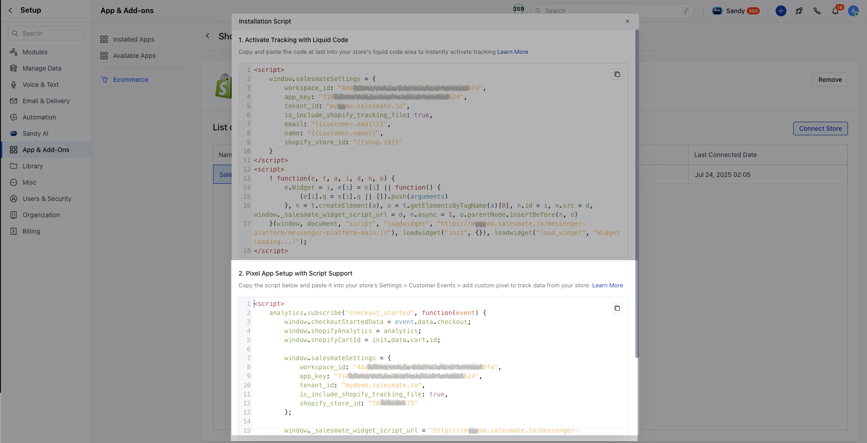Click the Voice & Text microphone icon

pos(14,85)
